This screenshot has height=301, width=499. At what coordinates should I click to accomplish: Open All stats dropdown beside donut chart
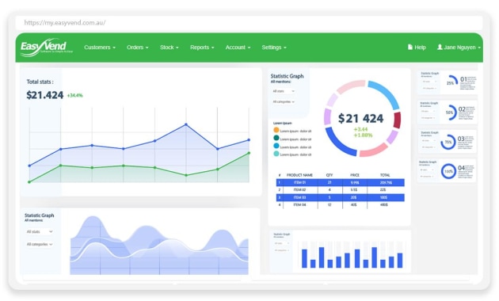(x=284, y=91)
